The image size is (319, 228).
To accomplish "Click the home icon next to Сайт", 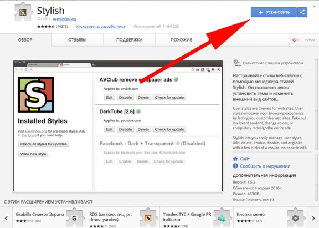I will [235, 159].
